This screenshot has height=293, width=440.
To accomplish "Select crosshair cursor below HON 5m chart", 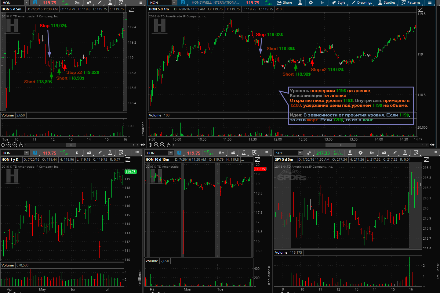I will pos(3,145).
